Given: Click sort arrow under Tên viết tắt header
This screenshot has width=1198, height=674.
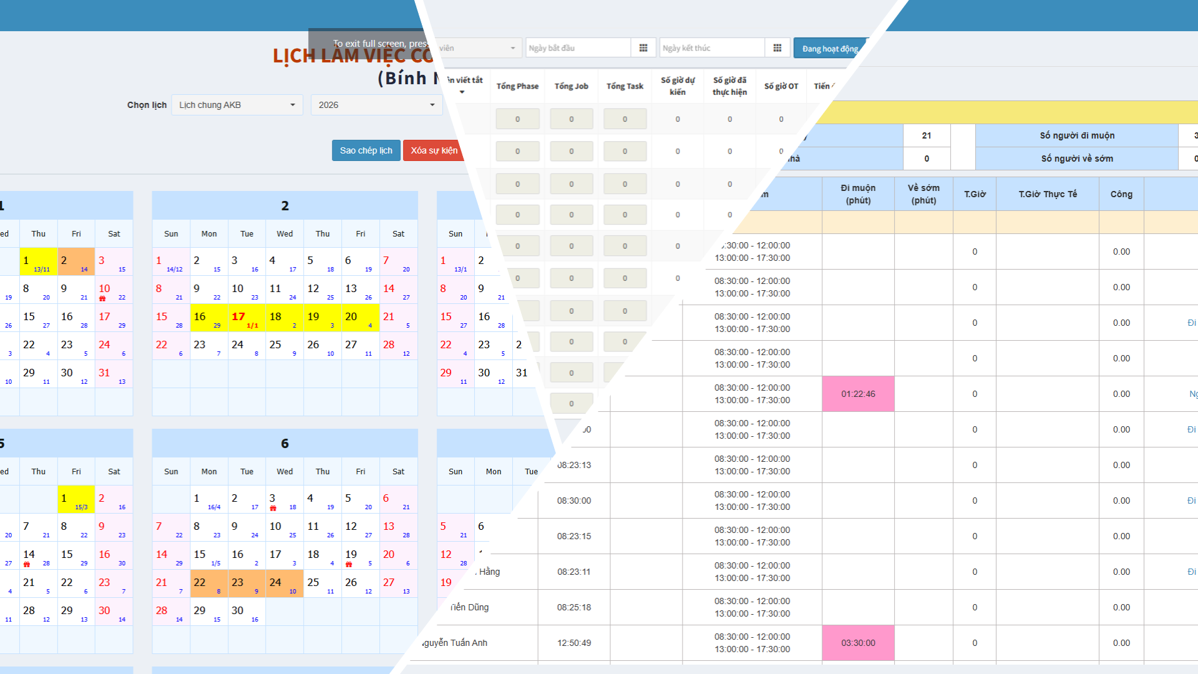Looking at the screenshot, I should (x=462, y=92).
